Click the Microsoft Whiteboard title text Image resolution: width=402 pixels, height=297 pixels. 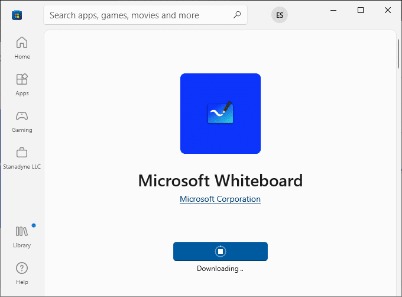click(x=221, y=180)
